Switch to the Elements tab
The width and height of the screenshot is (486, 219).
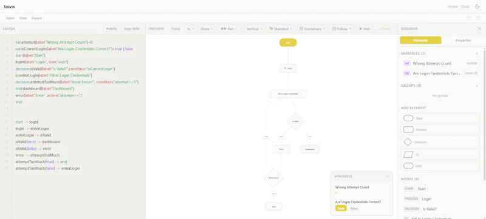[420, 40]
